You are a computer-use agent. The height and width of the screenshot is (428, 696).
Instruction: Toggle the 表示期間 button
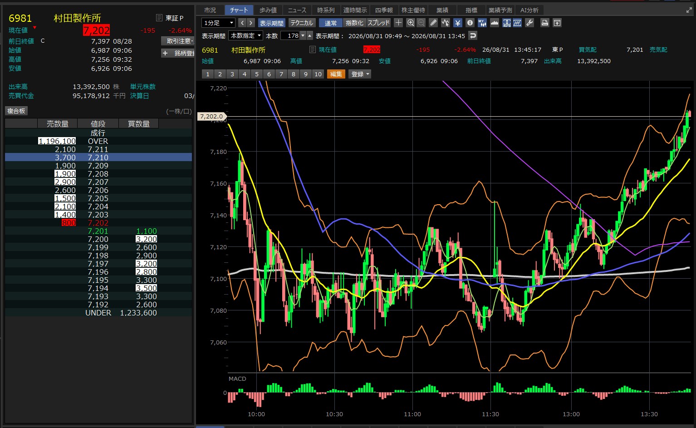click(x=271, y=23)
